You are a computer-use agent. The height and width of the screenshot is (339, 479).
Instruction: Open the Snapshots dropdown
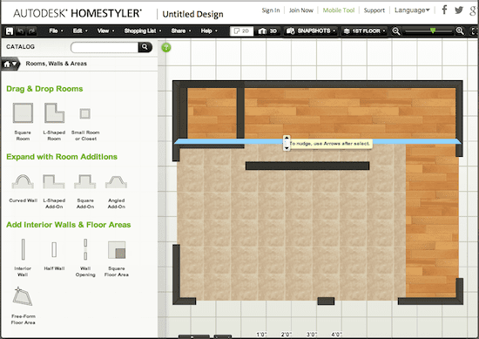point(311,31)
